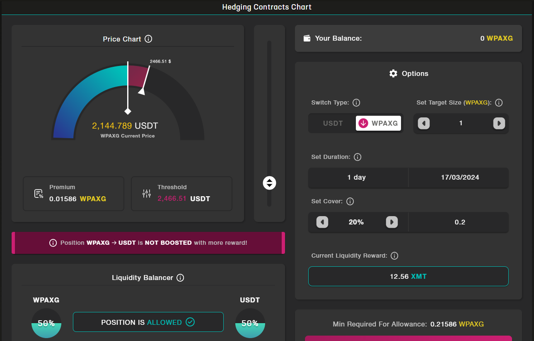This screenshot has height=341, width=534.
Task: Click the Options gear icon
Action: point(393,73)
